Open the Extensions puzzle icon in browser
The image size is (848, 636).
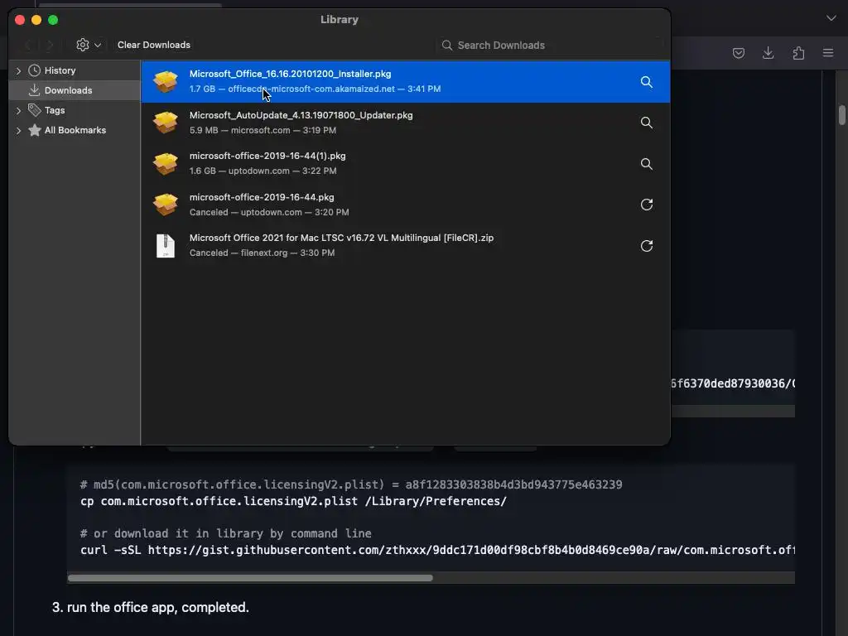pos(798,53)
